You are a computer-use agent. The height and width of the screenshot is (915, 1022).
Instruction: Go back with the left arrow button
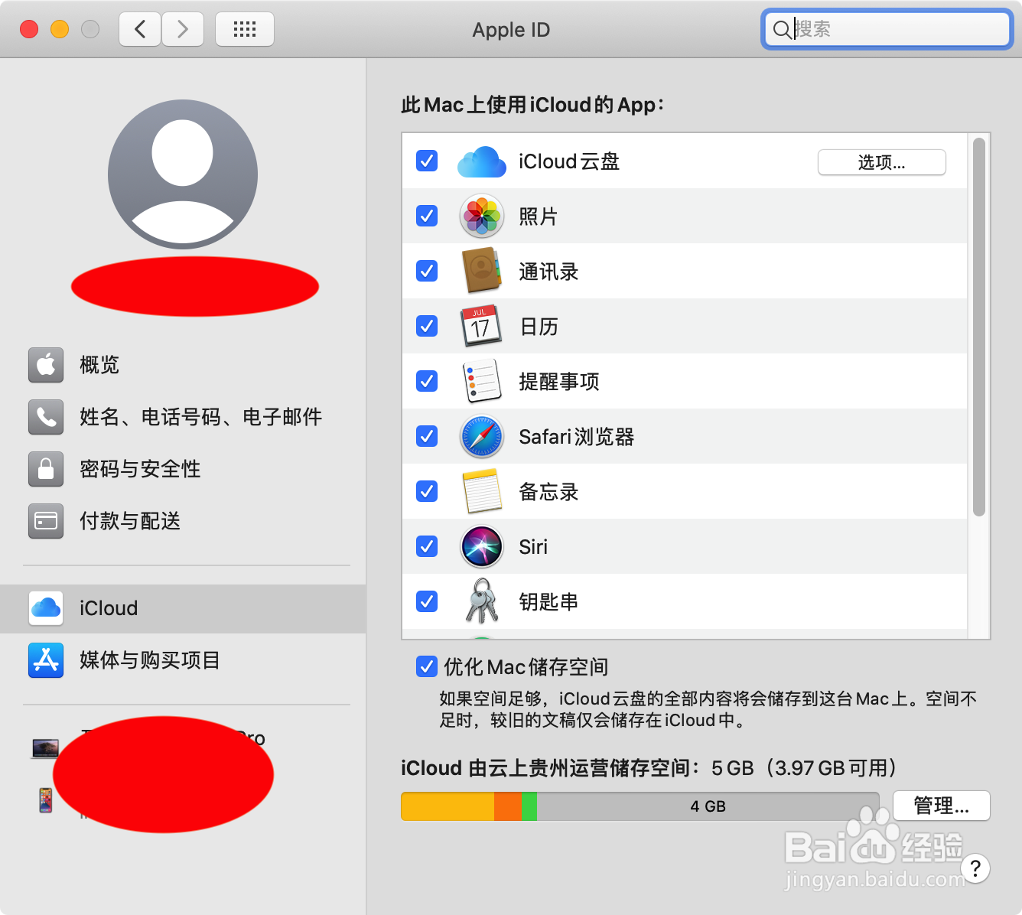(140, 29)
